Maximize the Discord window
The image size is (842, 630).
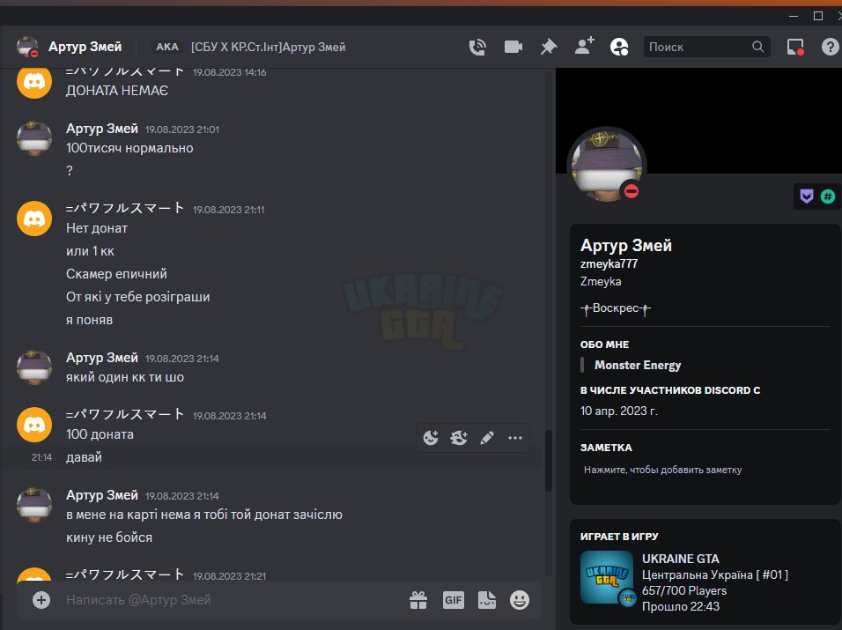point(818,16)
